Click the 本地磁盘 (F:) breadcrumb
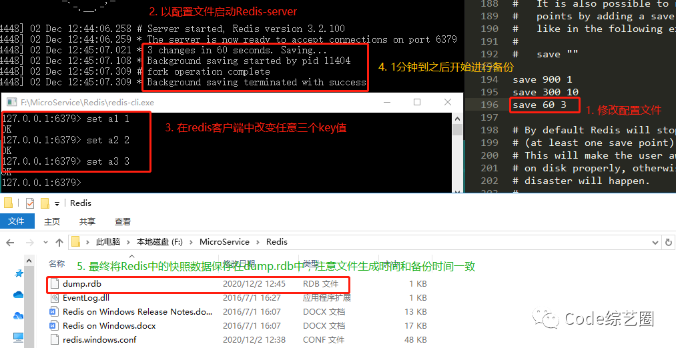 click(x=159, y=242)
